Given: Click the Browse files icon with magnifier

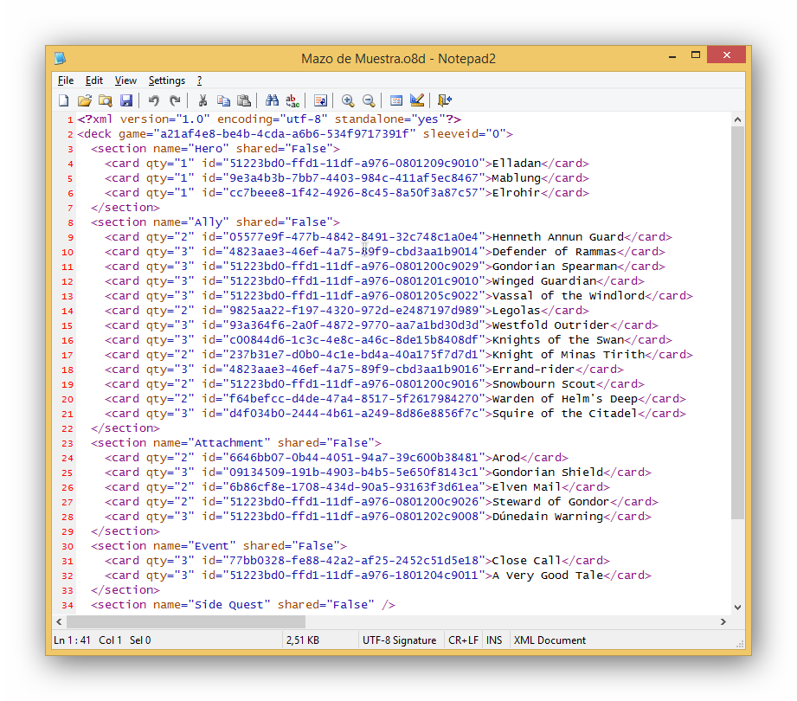Looking at the screenshot, I should pyautogui.click(x=106, y=100).
